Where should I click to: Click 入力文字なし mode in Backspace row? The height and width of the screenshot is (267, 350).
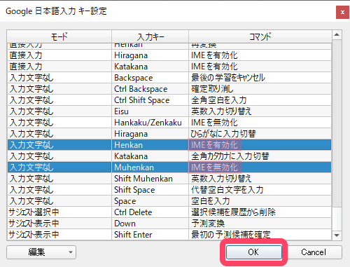pos(59,78)
